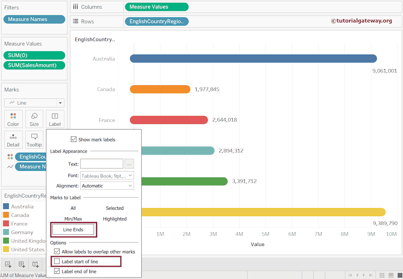Select the Canada orange bar
The width and height of the screenshot is (403, 279).
tap(160, 89)
